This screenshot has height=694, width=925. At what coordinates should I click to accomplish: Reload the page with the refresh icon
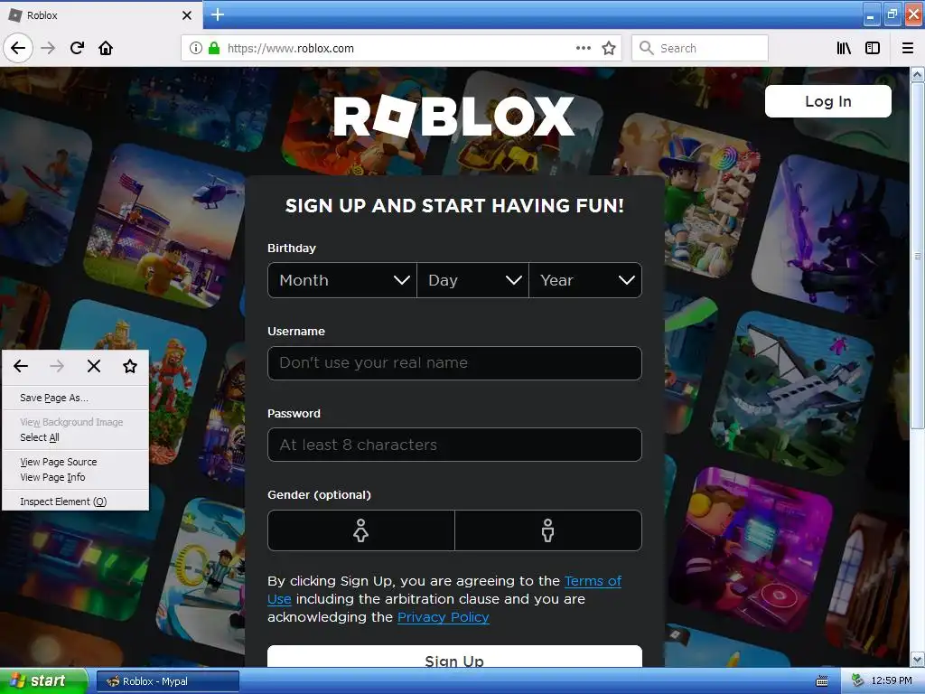[78, 48]
